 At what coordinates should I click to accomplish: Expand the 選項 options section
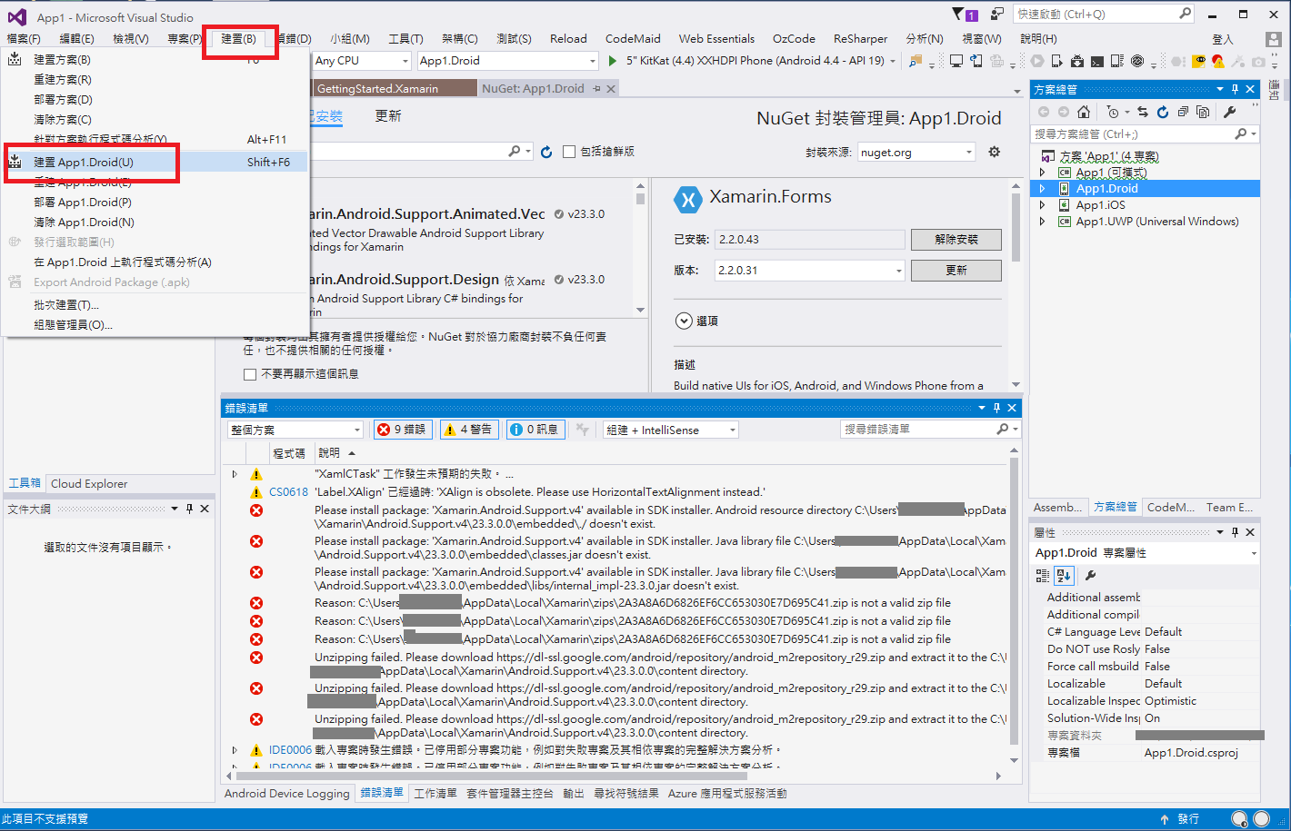(x=684, y=321)
